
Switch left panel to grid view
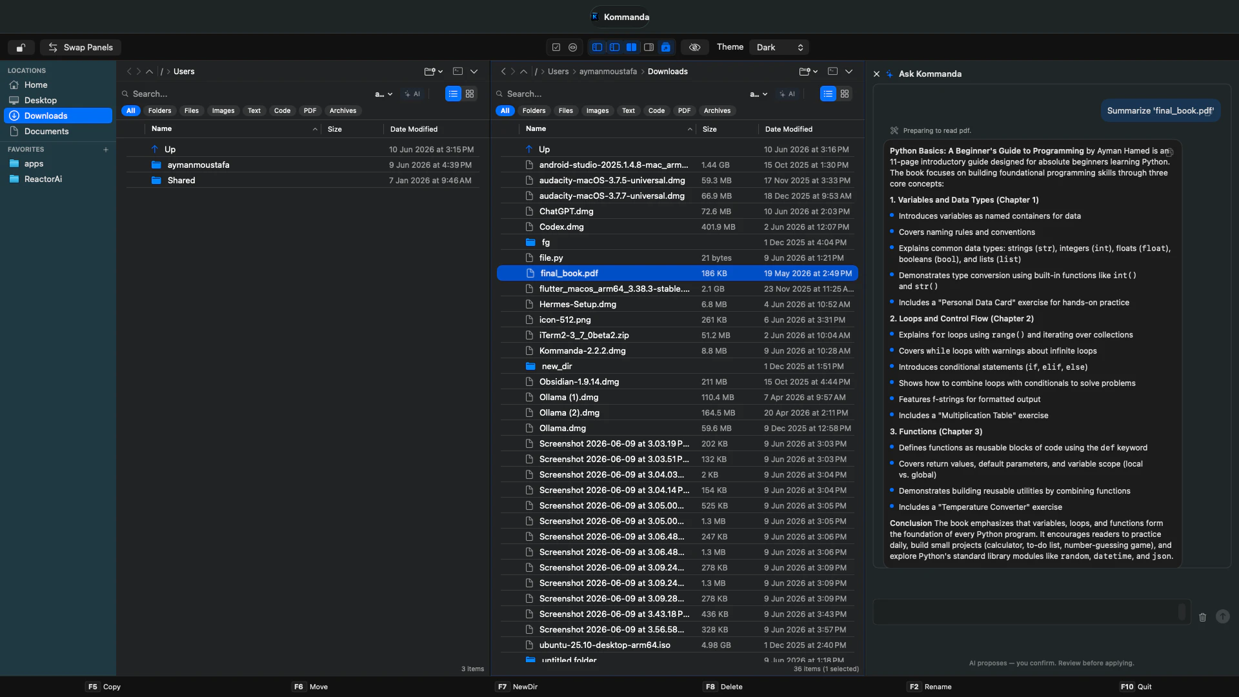(x=470, y=94)
